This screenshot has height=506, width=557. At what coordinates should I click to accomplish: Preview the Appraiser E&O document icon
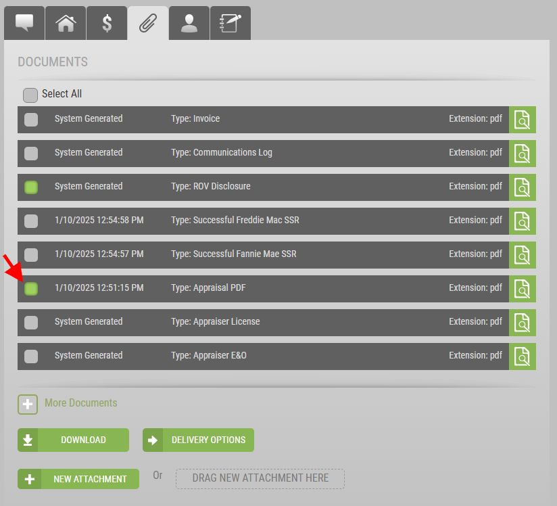tap(522, 356)
